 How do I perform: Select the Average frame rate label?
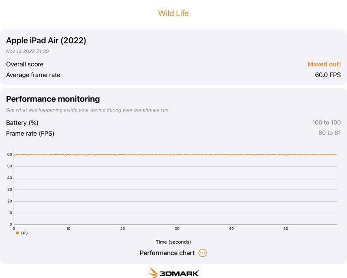(33, 75)
